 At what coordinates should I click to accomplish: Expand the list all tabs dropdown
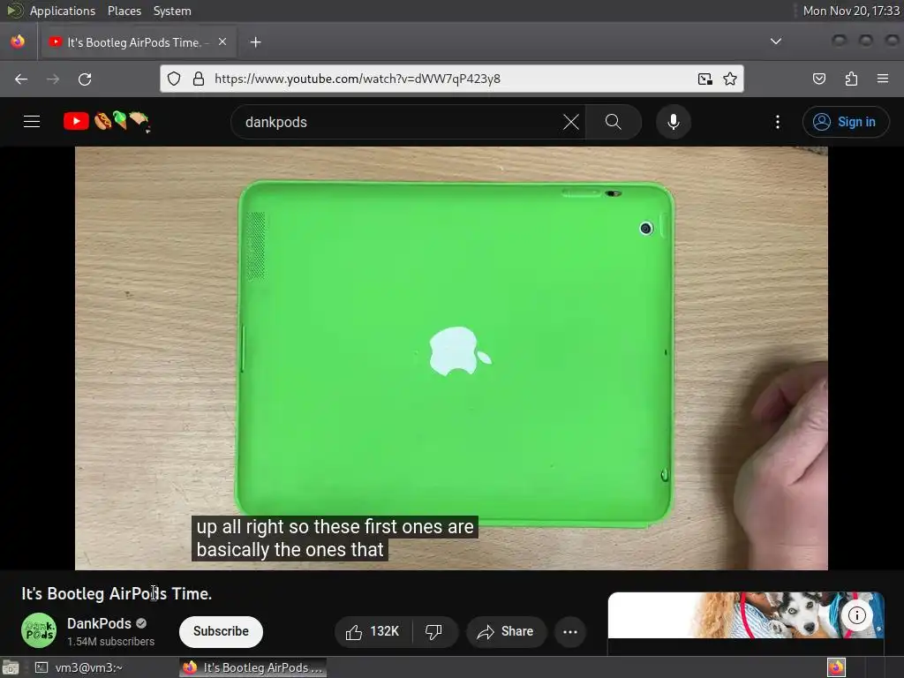tap(776, 41)
